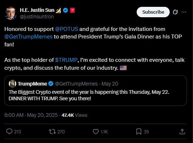Click the $TRUMP cashtag link

point(66,60)
